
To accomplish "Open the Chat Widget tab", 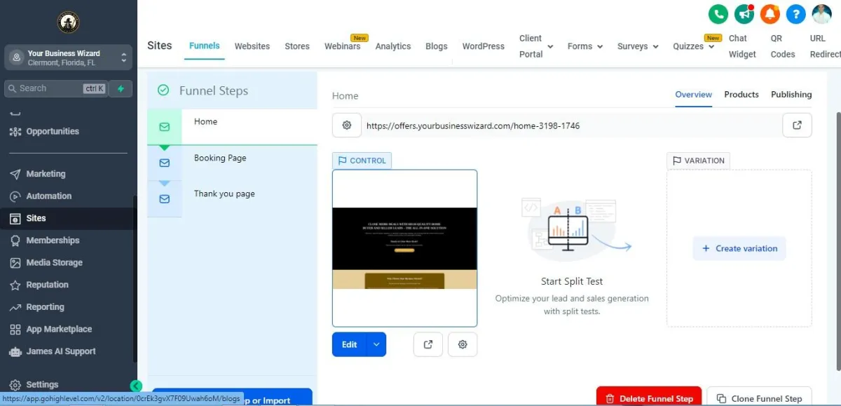I will click(742, 46).
